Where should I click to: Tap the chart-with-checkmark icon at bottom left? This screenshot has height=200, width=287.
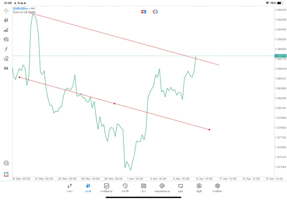[x=6, y=163]
